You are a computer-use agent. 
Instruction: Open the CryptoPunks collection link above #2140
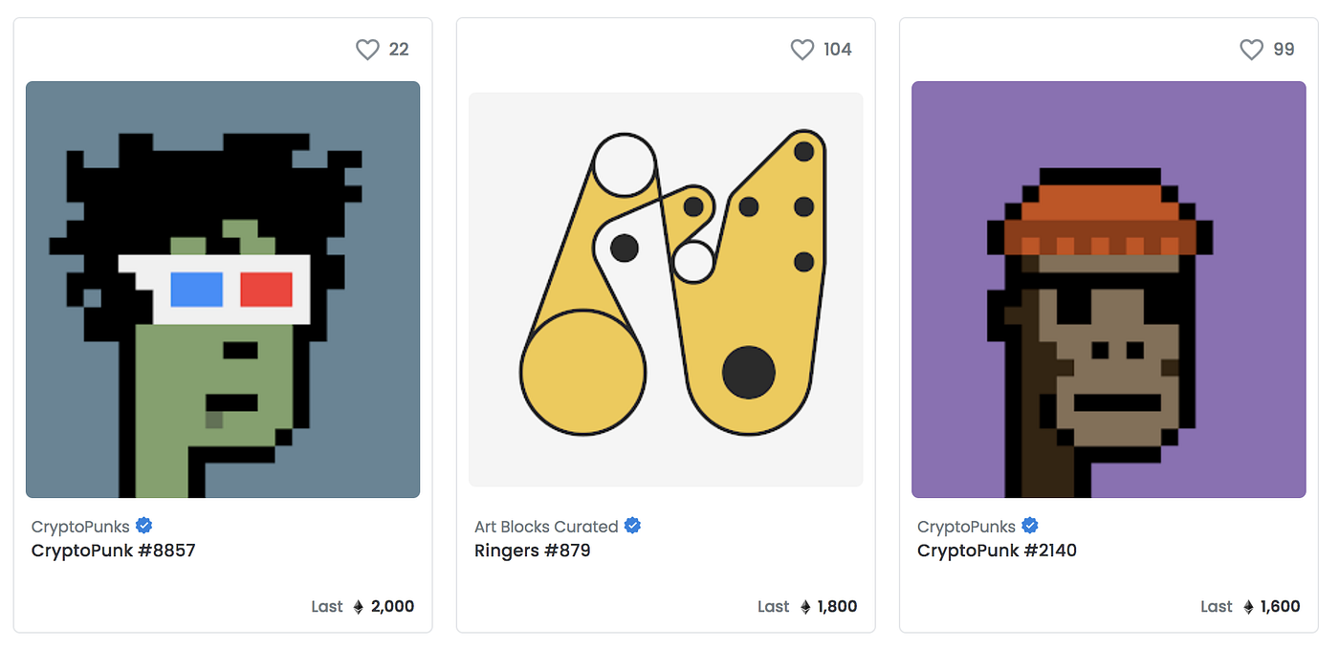[x=966, y=527]
